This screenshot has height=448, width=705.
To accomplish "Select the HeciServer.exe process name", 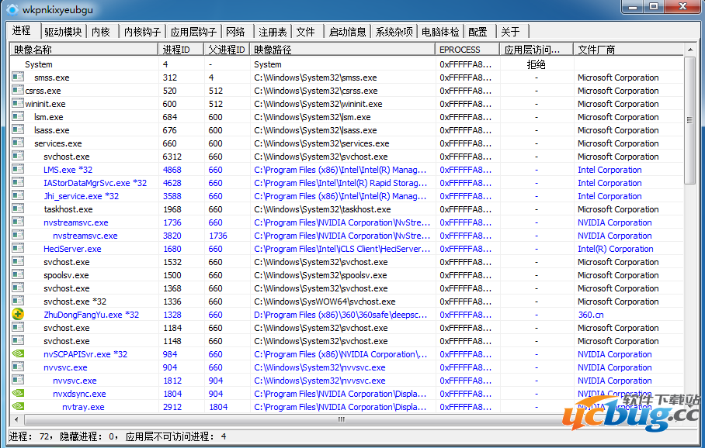I will coord(72,249).
